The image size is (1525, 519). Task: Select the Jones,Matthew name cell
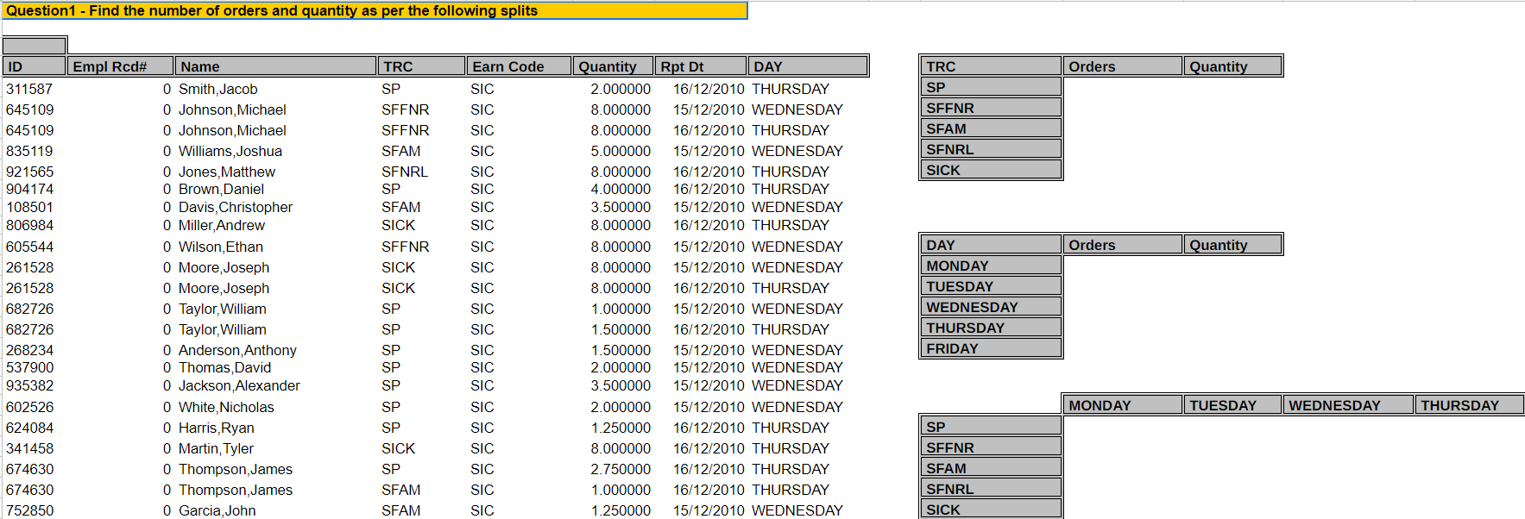coord(227,172)
